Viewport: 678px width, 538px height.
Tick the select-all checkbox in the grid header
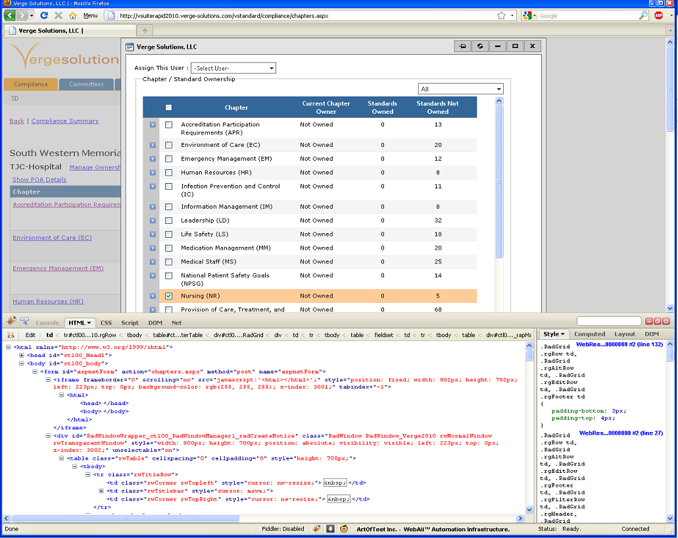click(168, 107)
